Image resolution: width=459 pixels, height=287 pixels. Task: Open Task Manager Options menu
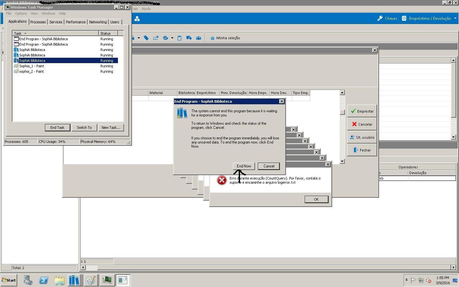21,13
